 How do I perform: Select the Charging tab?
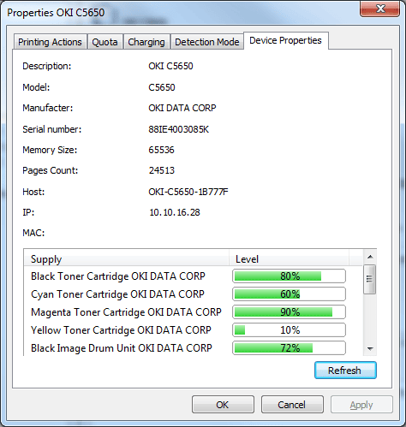pos(146,42)
